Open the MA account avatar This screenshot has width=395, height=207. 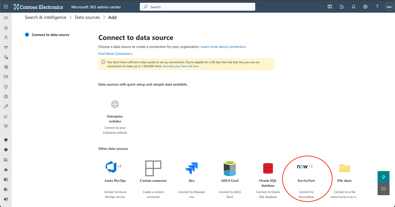click(389, 7)
